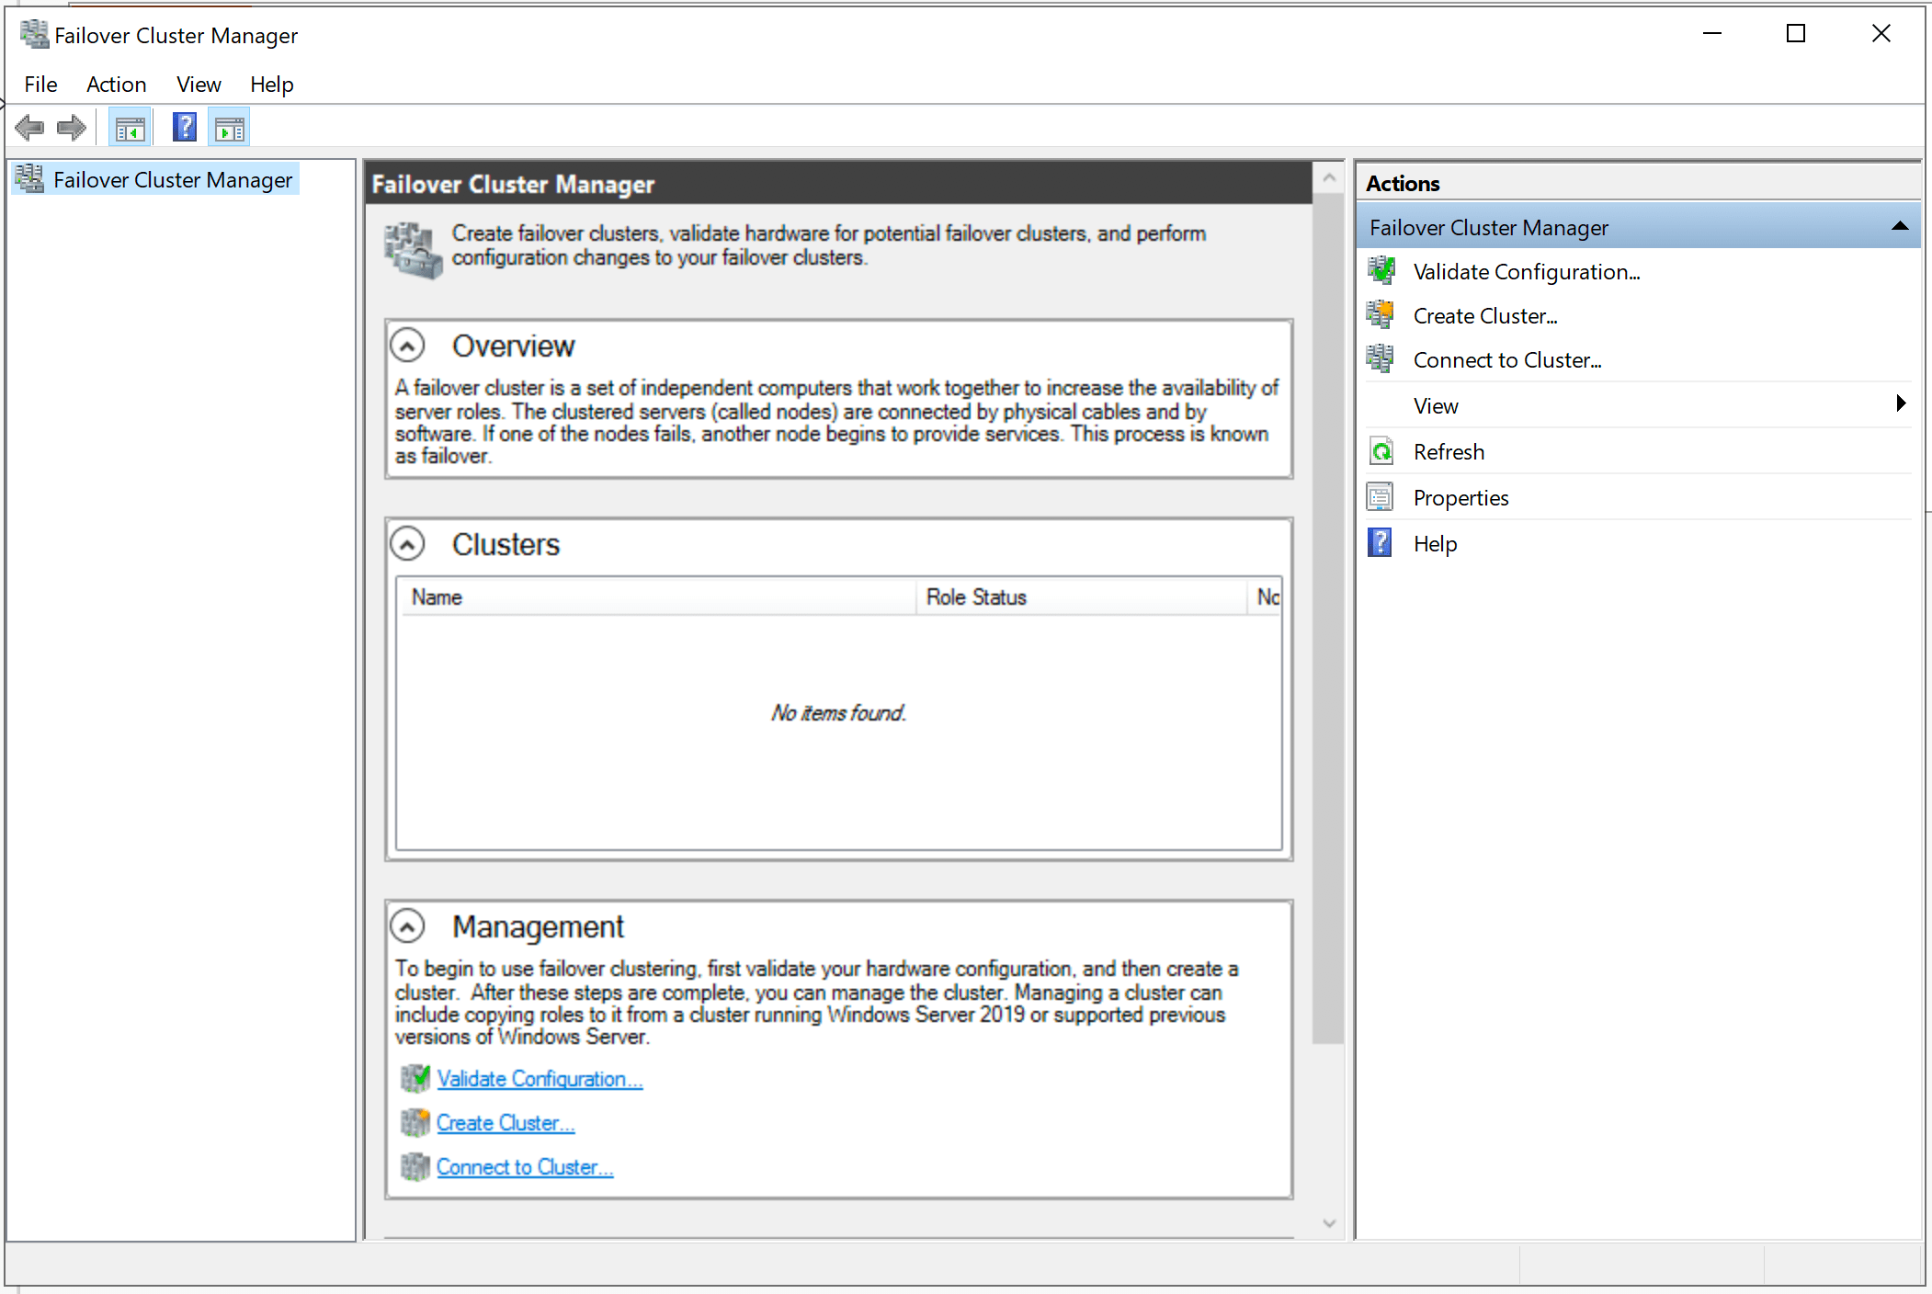Click the Connect to Cluster link under Management
This screenshot has width=1932, height=1294.
click(x=524, y=1167)
